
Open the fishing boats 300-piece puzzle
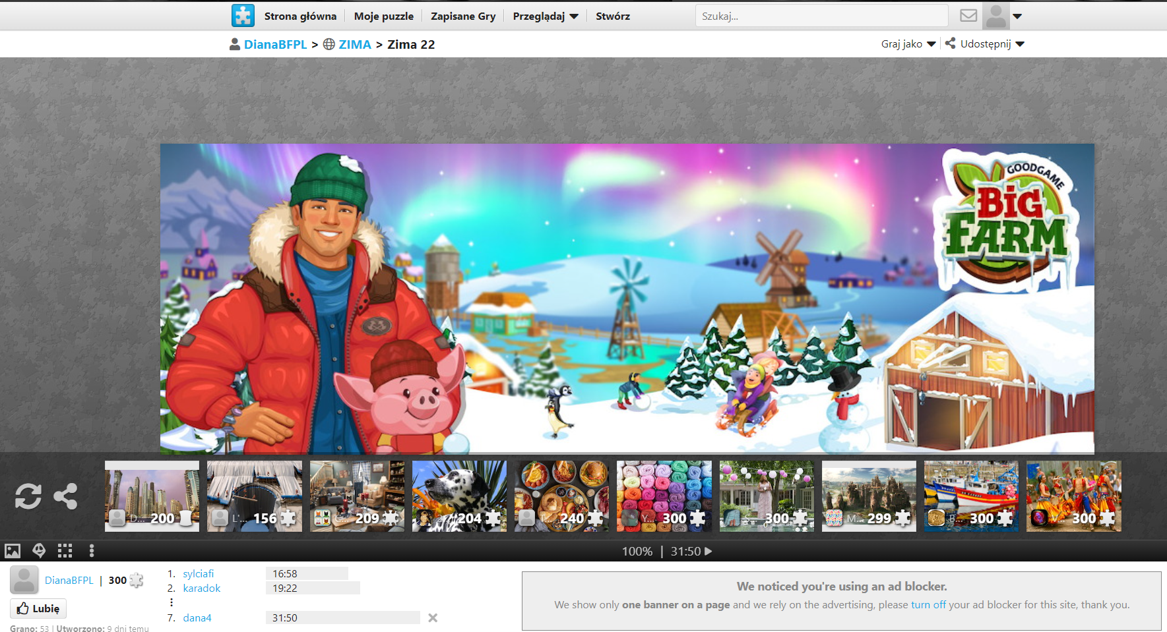pyautogui.click(x=971, y=496)
